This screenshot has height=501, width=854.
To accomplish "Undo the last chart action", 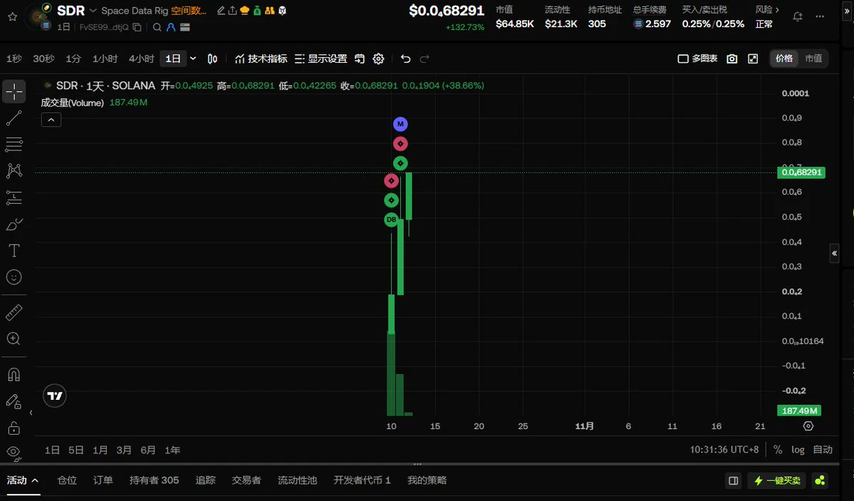I will (405, 59).
